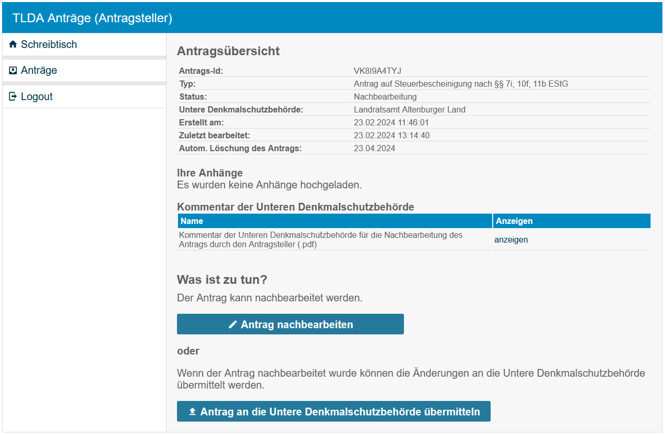Click the pencil icon on the nachbearbeiten button
The image size is (665, 435).
point(233,325)
